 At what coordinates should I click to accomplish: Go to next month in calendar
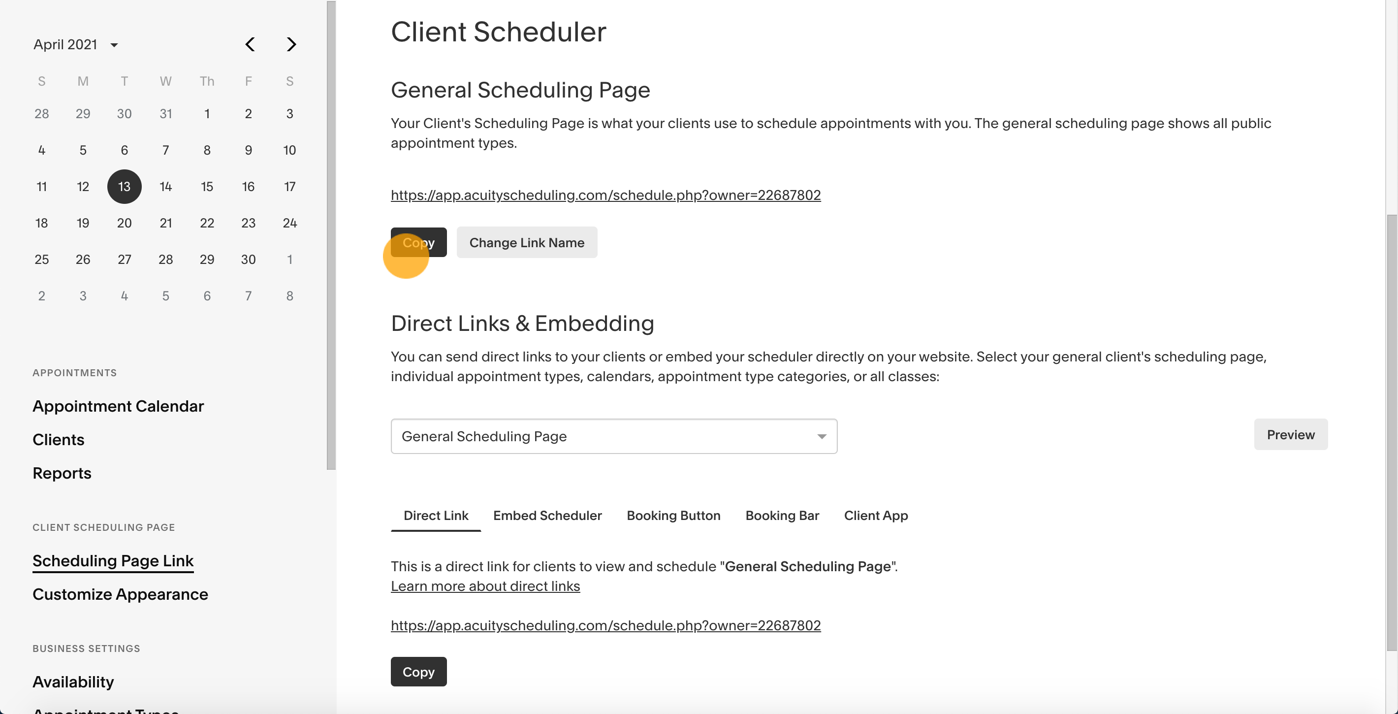[x=291, y=44]
